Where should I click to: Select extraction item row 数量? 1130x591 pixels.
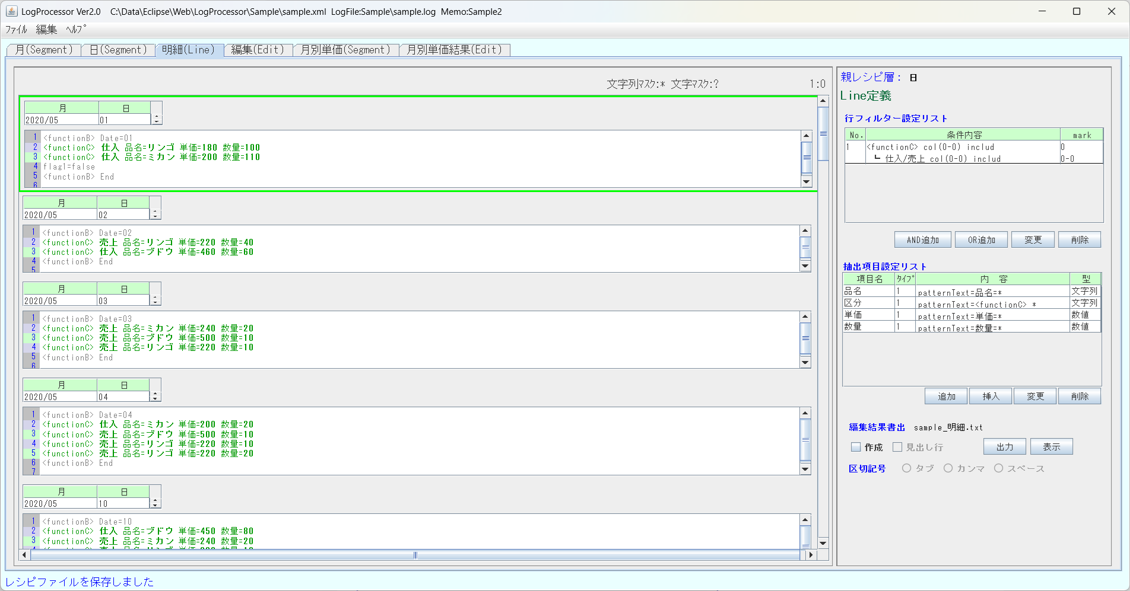(x=972, y=327)
